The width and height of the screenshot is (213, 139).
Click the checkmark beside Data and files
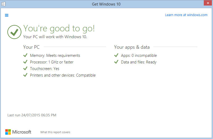(x=116, y=62)
